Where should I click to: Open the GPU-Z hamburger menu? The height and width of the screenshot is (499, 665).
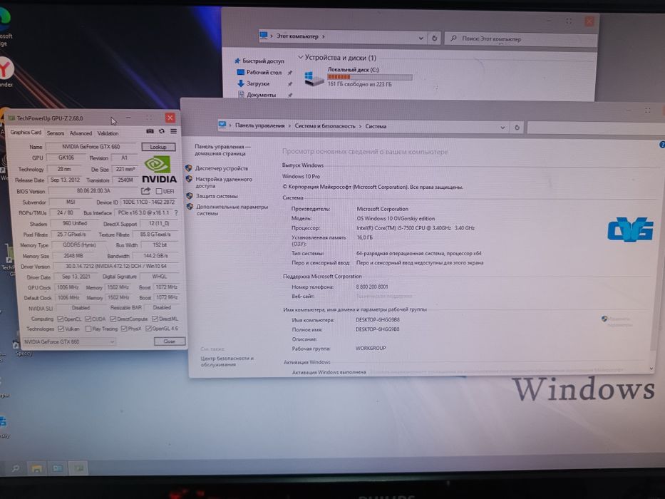click(x=173, y=132)
